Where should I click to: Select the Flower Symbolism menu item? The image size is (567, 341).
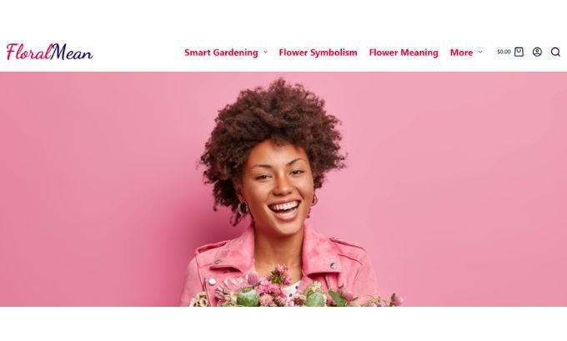point(318,53)
